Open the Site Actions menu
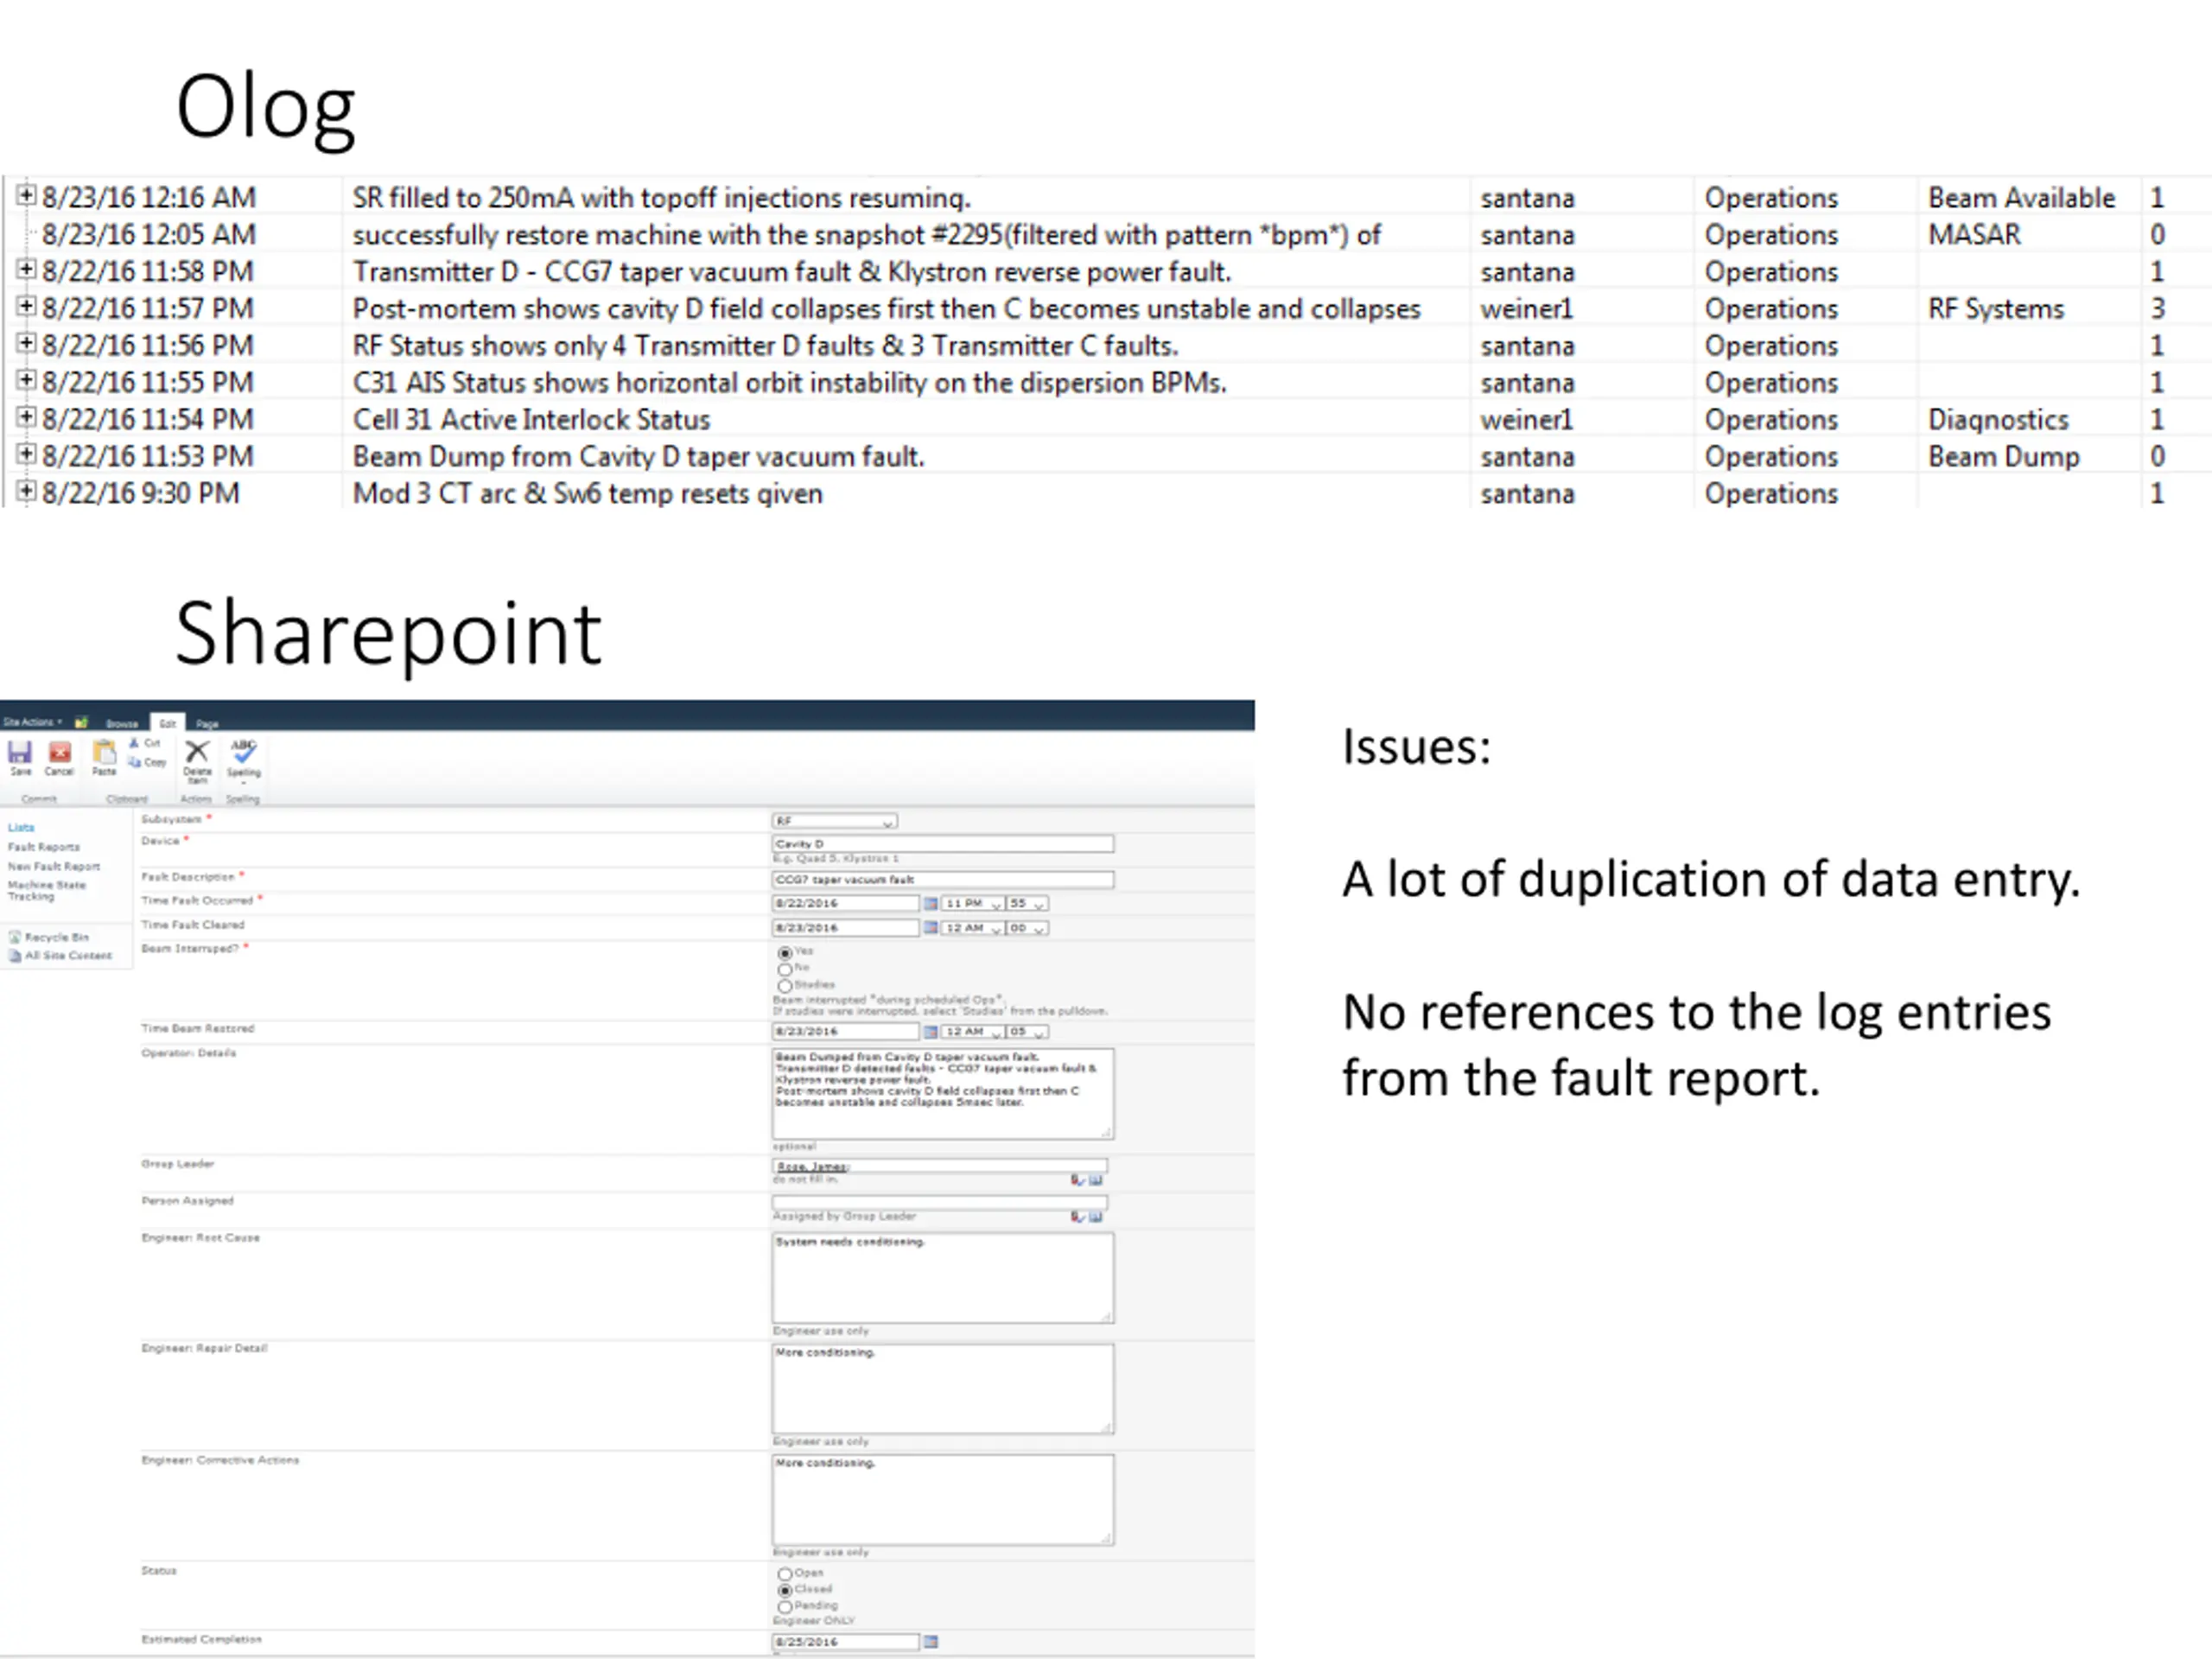Screen dimensions: 2212x1659 [x=32, y=722]
